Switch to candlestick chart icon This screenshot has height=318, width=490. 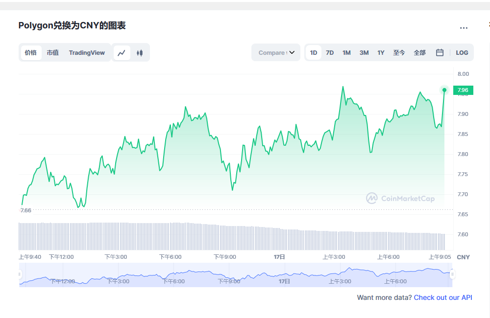point(140,53)
